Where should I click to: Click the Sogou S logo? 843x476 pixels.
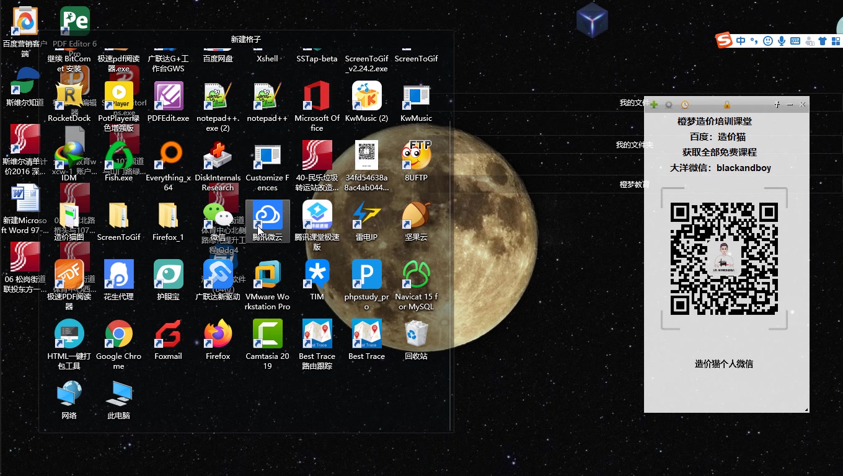coord(724,41)
